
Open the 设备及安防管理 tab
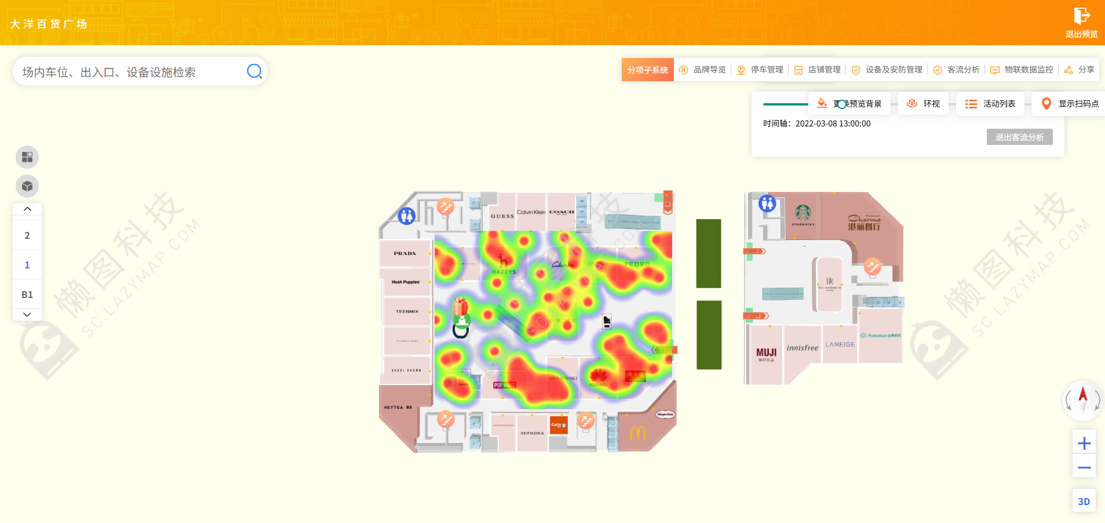(887, 70)
